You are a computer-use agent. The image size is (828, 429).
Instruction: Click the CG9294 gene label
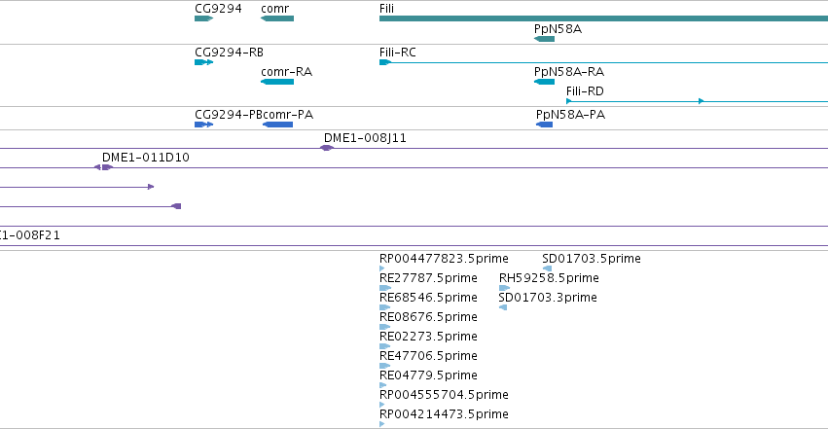click(218, 9)
